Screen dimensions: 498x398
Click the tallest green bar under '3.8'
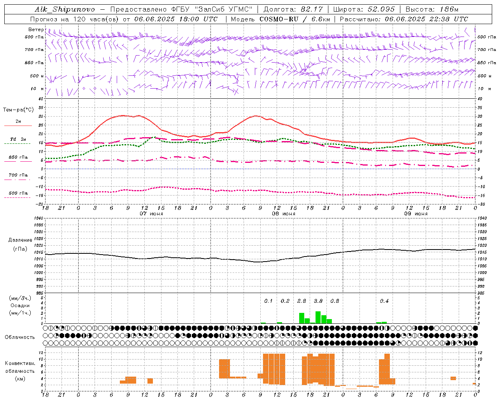tap(318, 317)
